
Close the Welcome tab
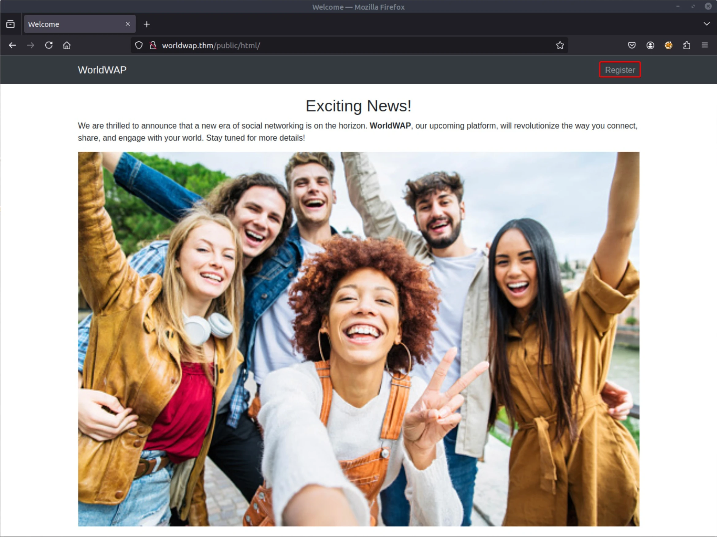[128, 24]
